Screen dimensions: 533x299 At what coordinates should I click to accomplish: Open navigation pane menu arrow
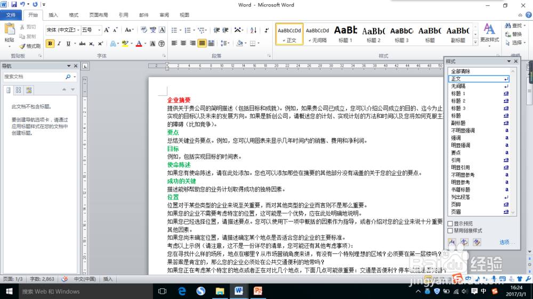[69, 66]
